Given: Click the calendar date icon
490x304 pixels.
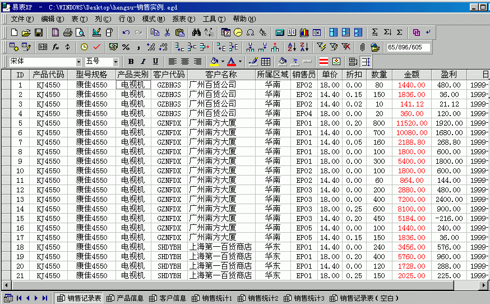Looking at the screenshot, I should pyautogui.click(x=225, y=32).
